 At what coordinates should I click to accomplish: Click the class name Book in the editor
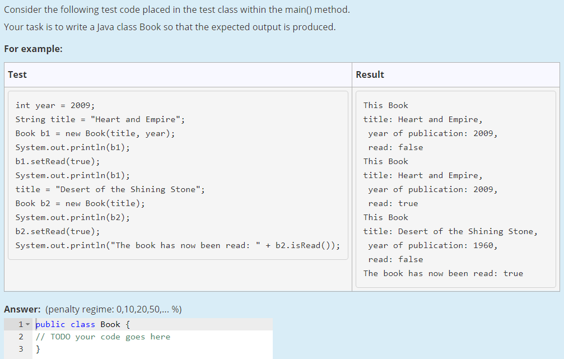coord(110,324)
